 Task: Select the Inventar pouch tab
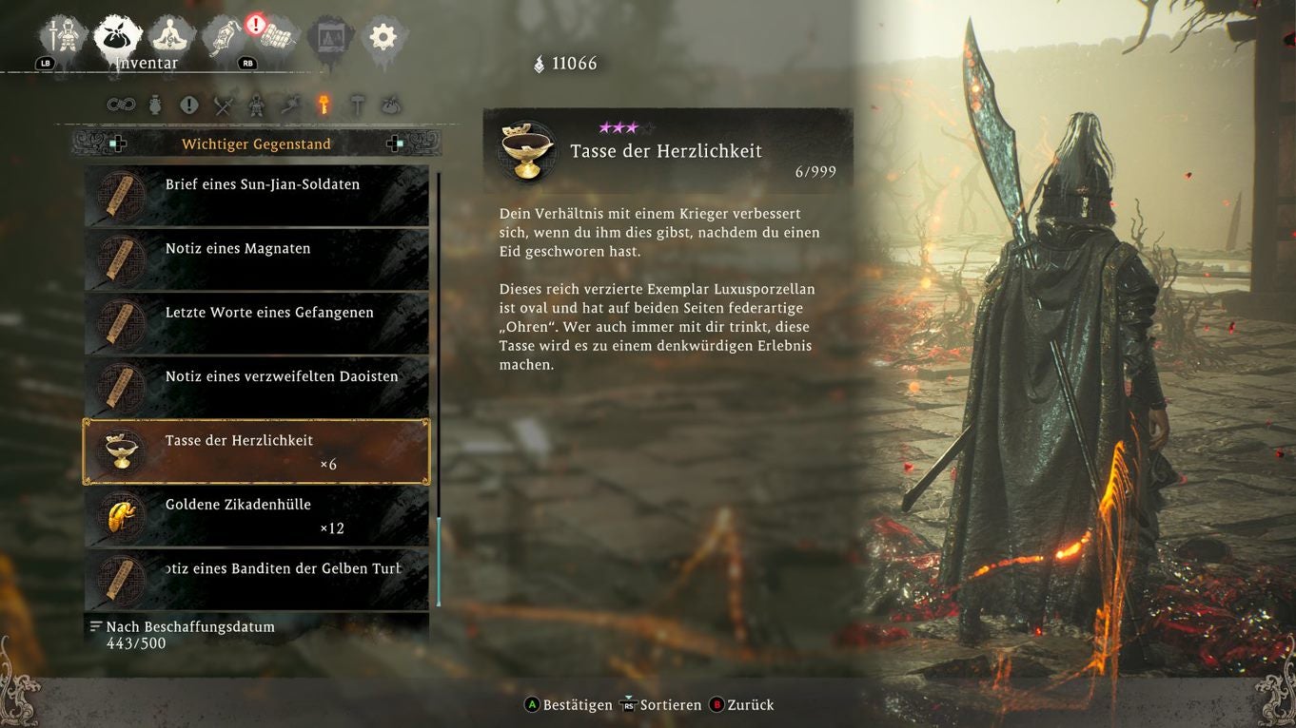point(118,36)
